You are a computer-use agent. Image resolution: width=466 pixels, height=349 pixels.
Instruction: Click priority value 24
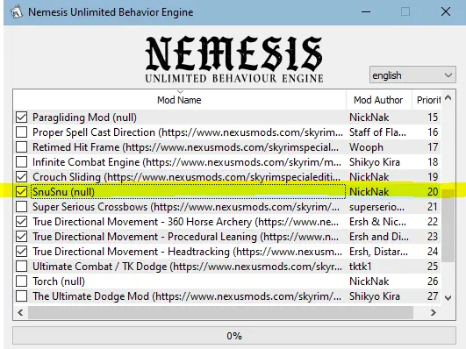(x=433, y=252)
